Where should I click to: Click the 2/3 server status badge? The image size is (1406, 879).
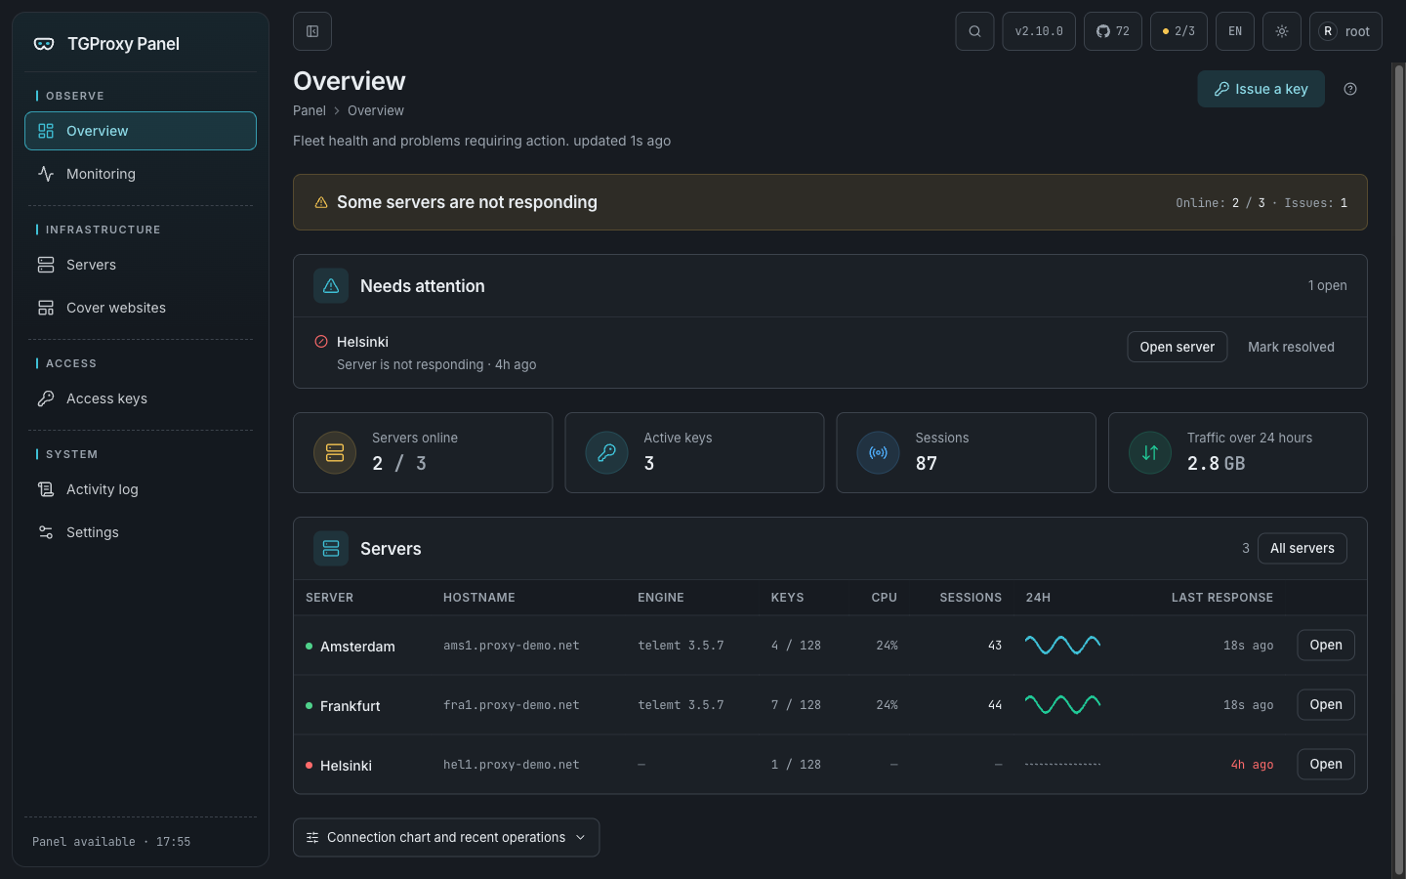click(x=1179, y=31)
